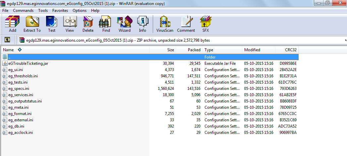Screen dimensions: 347x156
Task: Open the Tools menu
Action: pyautogui.click(x=43, y=11)
